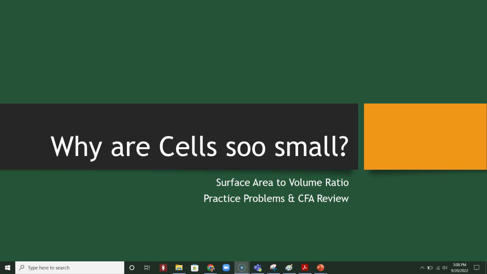Image resolution: width=487 pixels, height=274 pixels.
Task: Toggle Task View
Action: pyautogui.click(x=147, y=267)
